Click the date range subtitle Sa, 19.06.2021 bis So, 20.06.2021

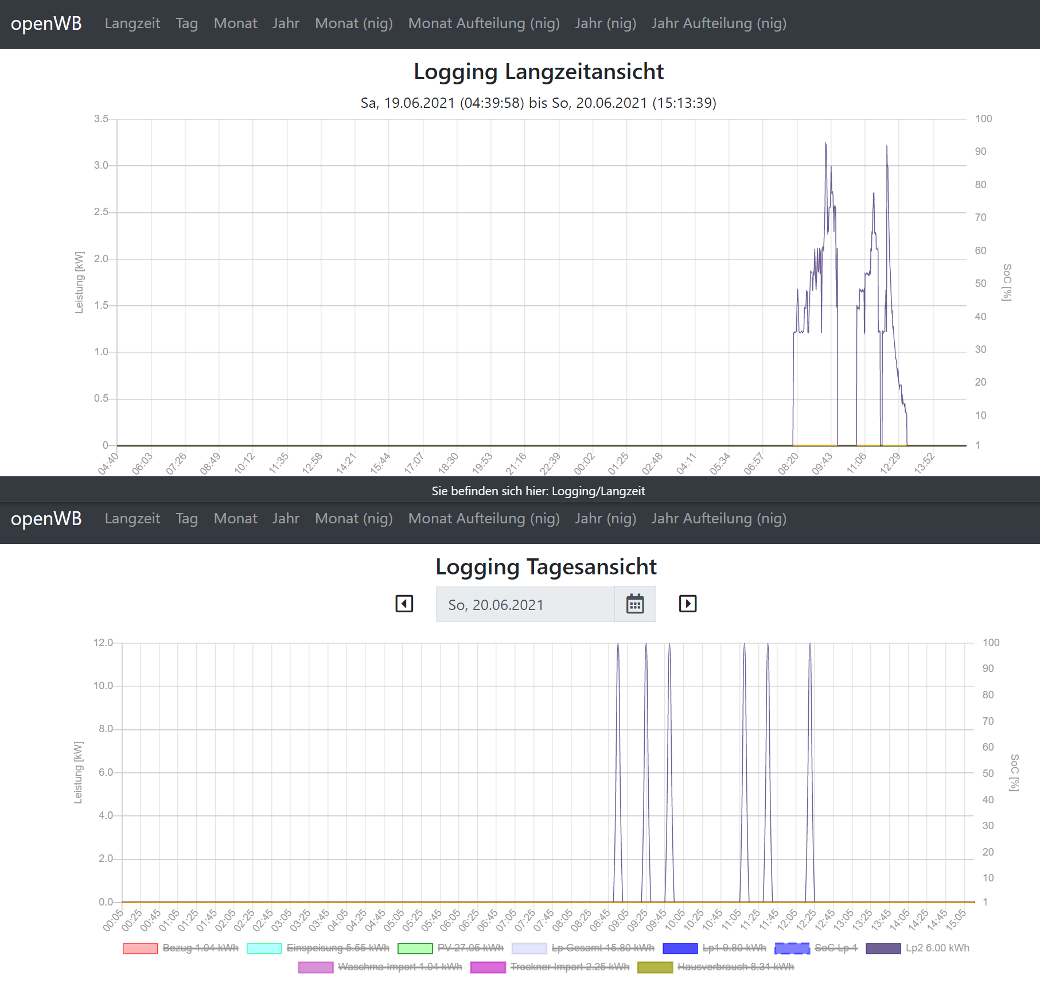pos(539,103)
